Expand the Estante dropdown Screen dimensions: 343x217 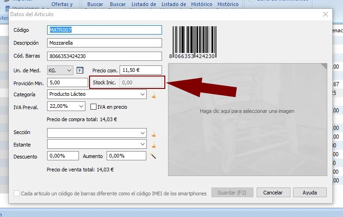click(96, 144)
